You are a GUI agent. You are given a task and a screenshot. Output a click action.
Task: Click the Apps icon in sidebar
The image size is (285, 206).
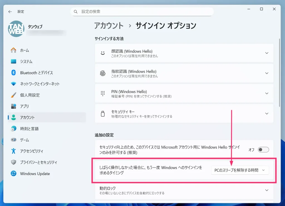(x=13, y=106)
